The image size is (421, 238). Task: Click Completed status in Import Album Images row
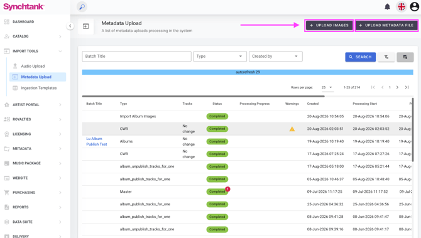[217, 116]
